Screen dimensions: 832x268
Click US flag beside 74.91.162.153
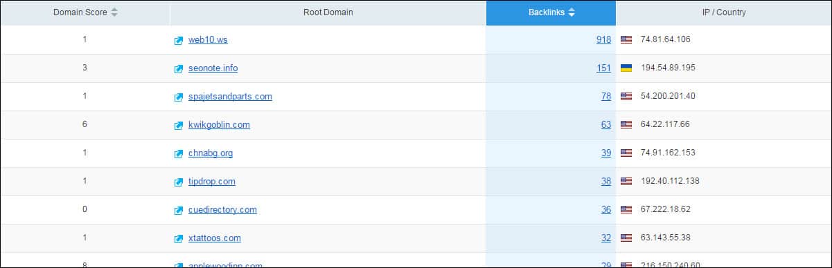click(626, 153)
